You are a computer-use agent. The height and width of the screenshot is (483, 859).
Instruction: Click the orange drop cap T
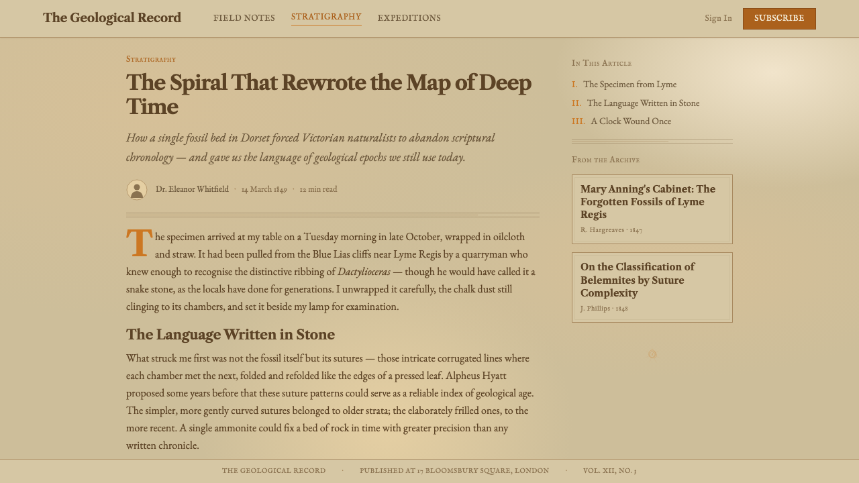click(140, 243)
